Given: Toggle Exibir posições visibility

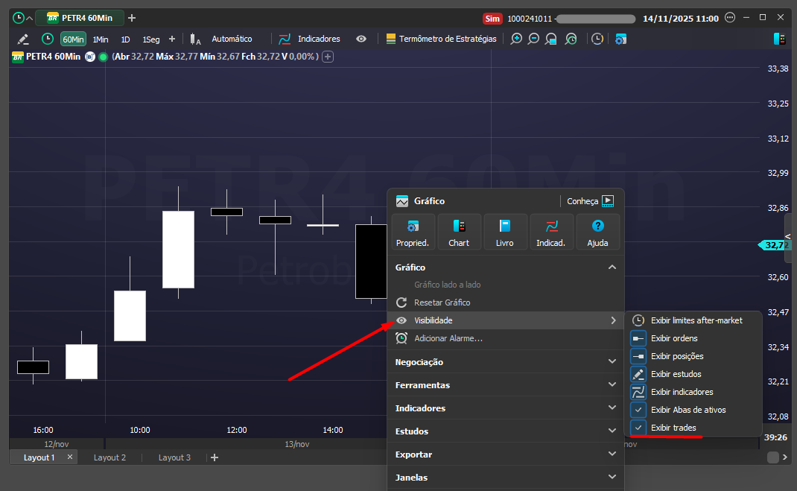Looking at the screenshot, I should pos(693,356).
